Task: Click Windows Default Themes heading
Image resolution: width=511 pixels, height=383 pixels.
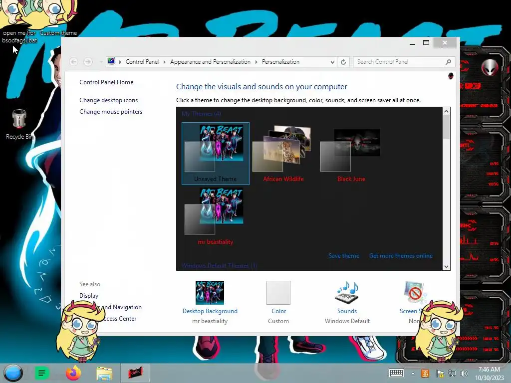Action: coord(220,266)
